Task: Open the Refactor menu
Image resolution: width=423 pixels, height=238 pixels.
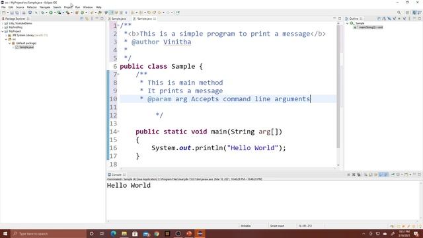Action: [x=32, y=7]
